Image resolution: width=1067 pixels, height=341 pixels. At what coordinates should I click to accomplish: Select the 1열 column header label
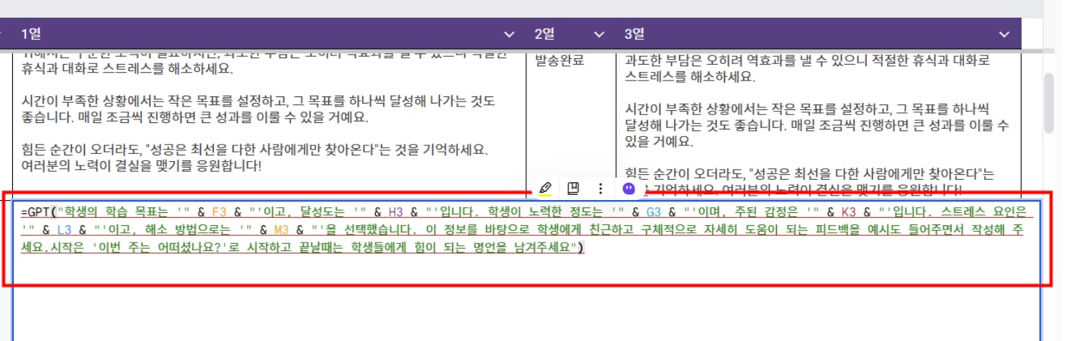30,34
